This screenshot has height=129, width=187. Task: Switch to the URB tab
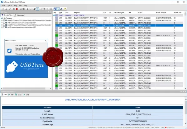click(x=26, y=95)
